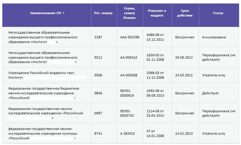The height and width of the screenshot is (145, 241).
Task: Sort by the Рег. номер column header
Action: (x=103, y=13)
